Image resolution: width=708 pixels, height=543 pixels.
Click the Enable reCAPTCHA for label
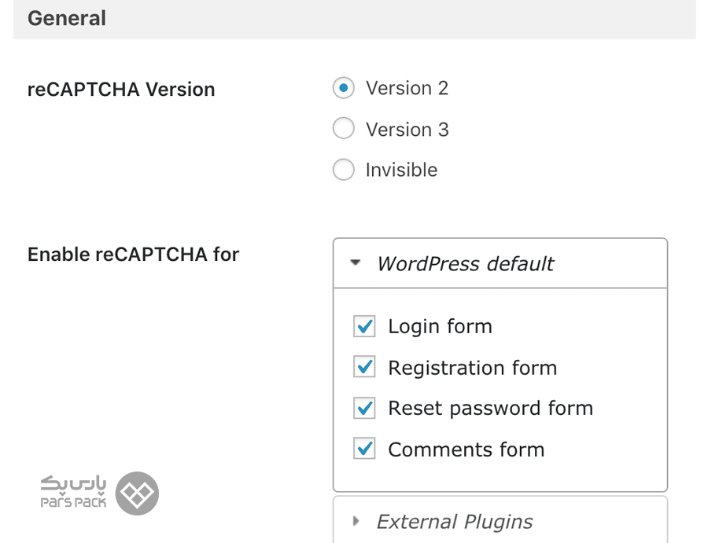click(133, 255)
